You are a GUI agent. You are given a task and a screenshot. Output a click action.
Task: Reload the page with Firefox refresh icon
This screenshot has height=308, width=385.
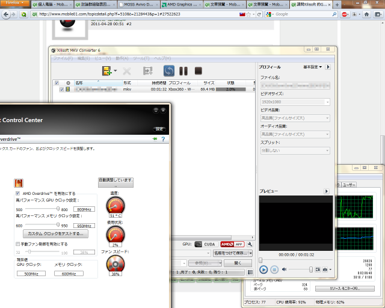pyautogui.click(x=259, y=14)
